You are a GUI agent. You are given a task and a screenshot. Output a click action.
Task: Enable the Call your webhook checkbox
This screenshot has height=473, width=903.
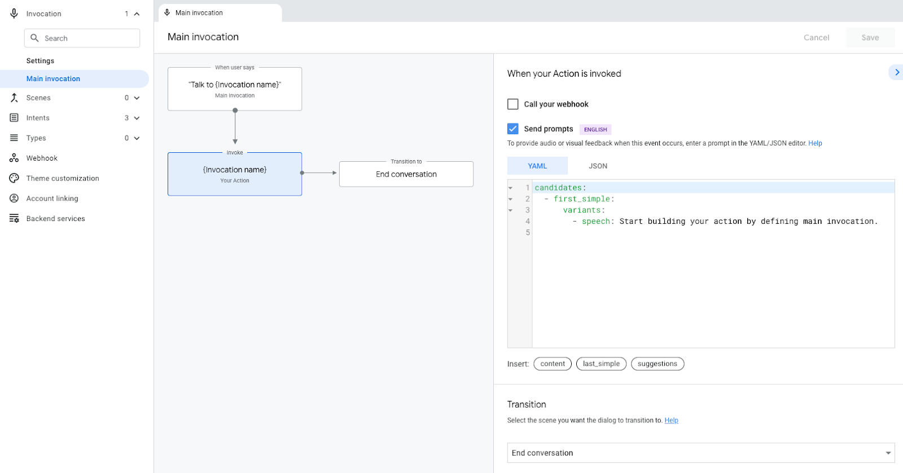513,104
